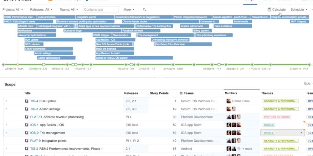Open the More filters menu
This screenshot has height=156, width=313.
[129, 10]
